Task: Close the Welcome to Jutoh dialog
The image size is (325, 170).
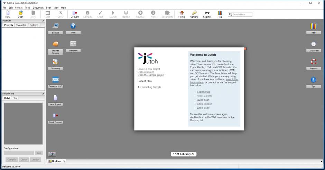Action: (x=245, y=48)
